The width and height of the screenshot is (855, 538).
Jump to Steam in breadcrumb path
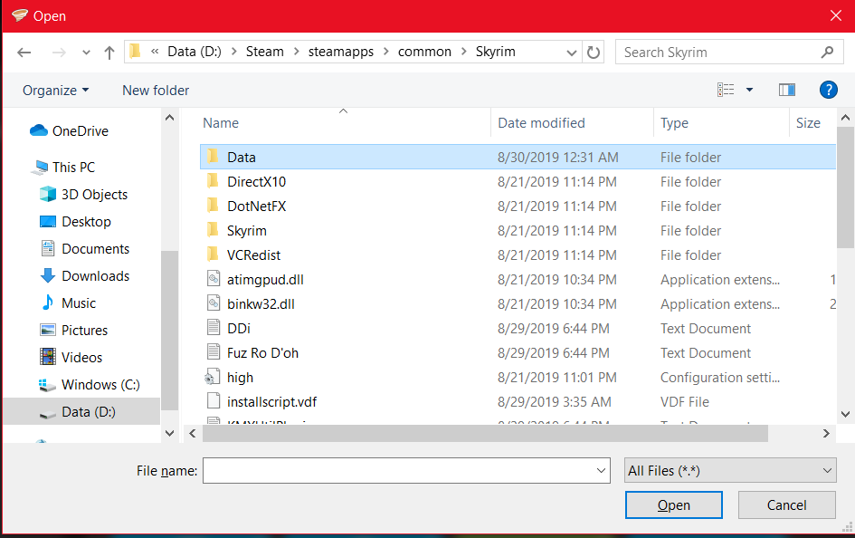point(264,52)
